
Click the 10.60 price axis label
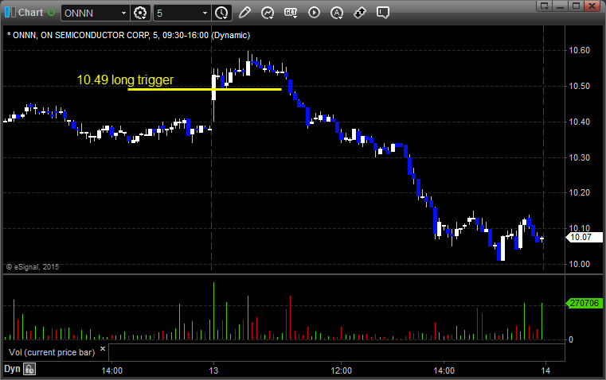point(580,50)
